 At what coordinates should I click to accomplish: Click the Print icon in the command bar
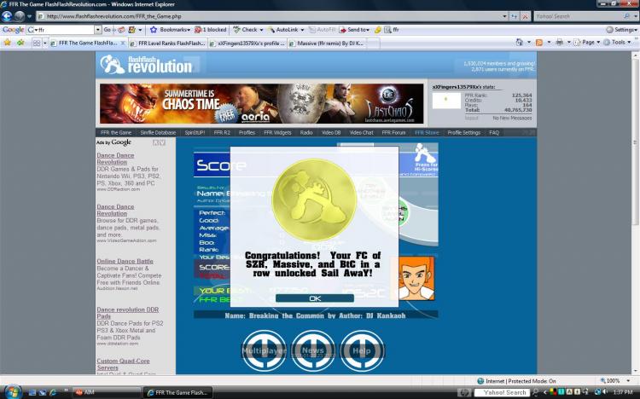(559, 43)
